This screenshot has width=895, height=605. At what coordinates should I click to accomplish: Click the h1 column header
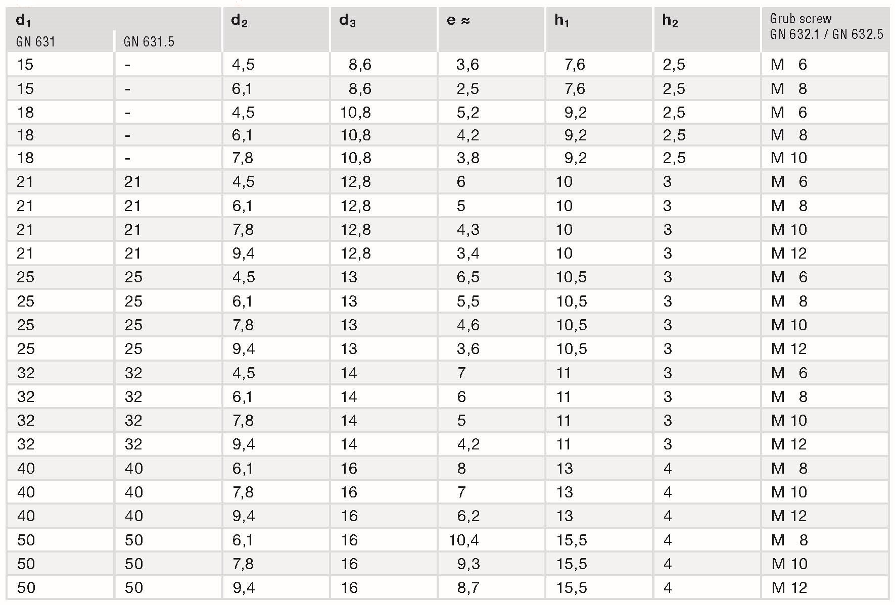562,21
